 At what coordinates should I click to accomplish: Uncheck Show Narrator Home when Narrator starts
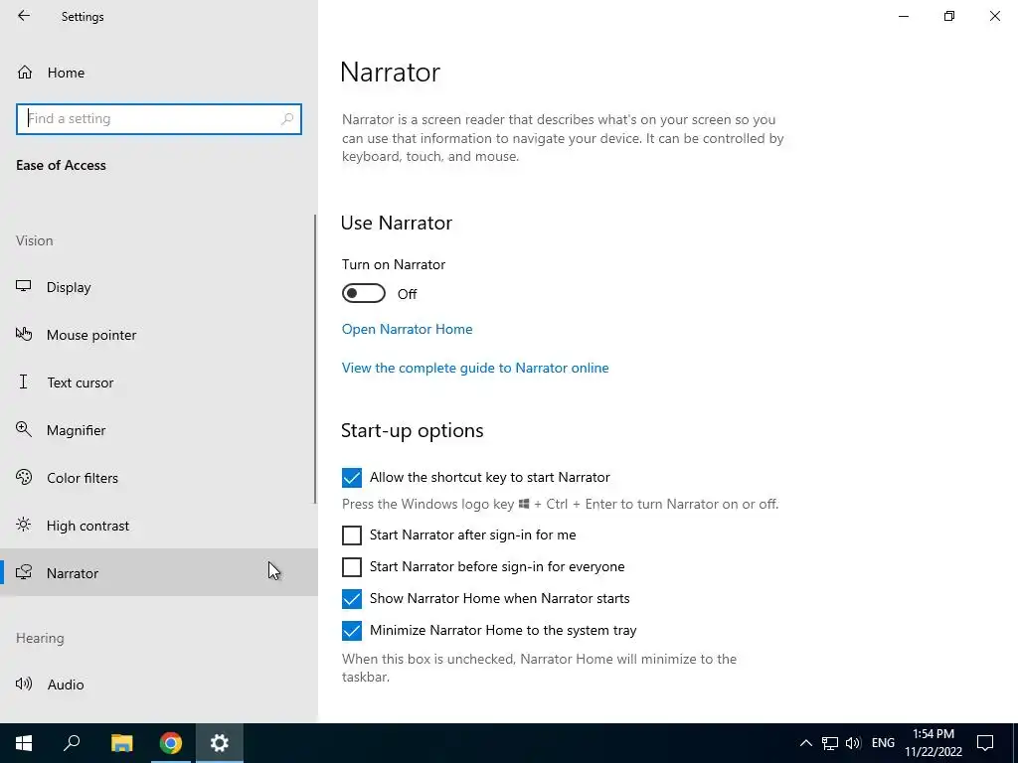[352, 599]
